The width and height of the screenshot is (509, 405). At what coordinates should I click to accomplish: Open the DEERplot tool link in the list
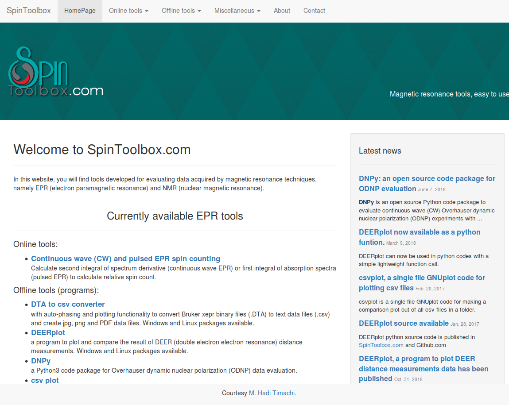coord(48,333)
